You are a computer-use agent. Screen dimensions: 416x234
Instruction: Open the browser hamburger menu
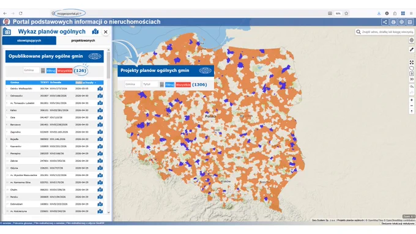pos(411,13)
